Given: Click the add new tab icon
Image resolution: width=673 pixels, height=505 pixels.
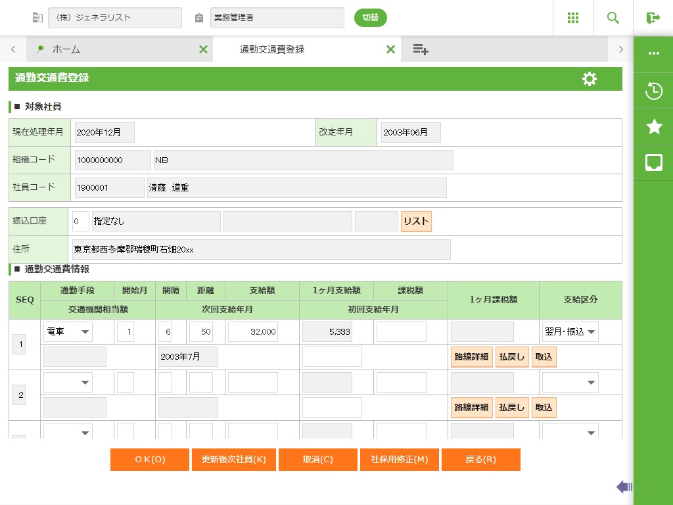Looking at the screenshot, I should pos(421,49).
